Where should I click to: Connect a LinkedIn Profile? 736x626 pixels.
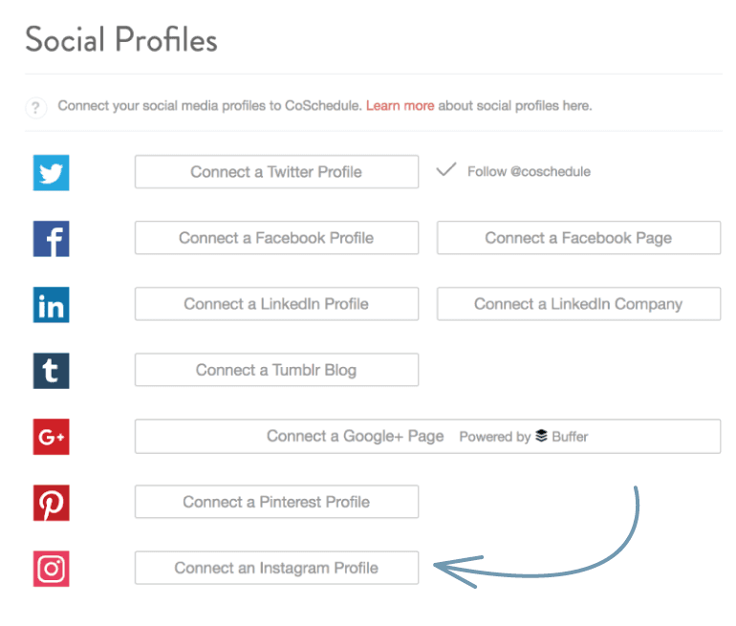[276, 304]
